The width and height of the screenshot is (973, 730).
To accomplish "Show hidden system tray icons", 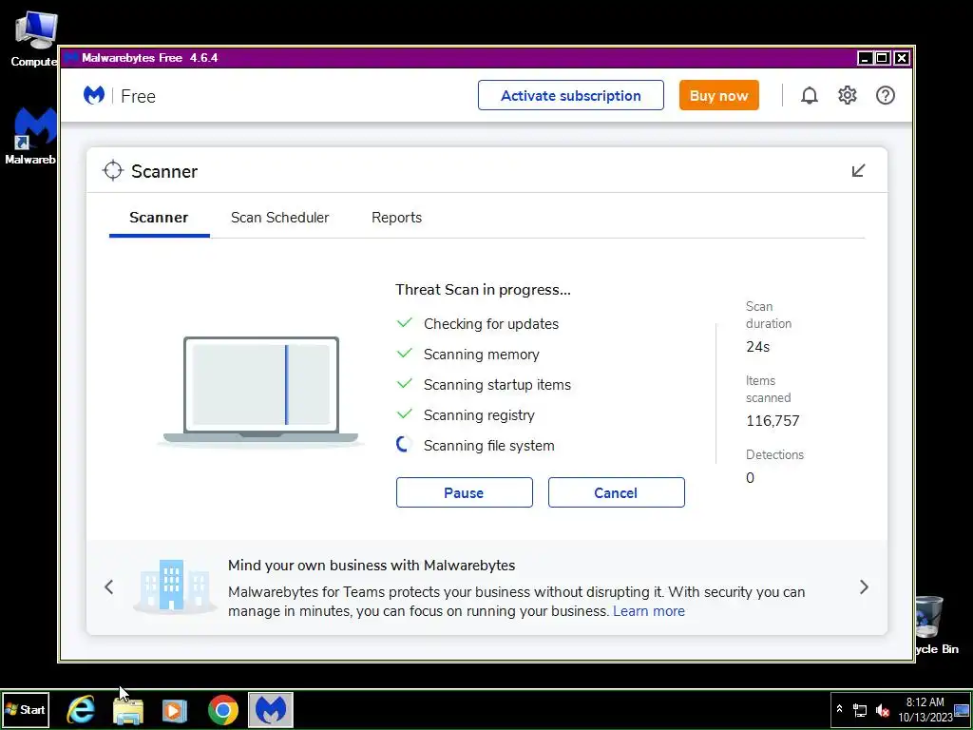I will (x=840, y=709).
